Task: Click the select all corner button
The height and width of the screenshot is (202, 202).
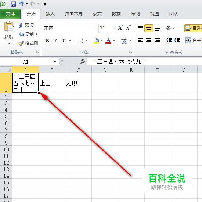Action: (6, 70)
